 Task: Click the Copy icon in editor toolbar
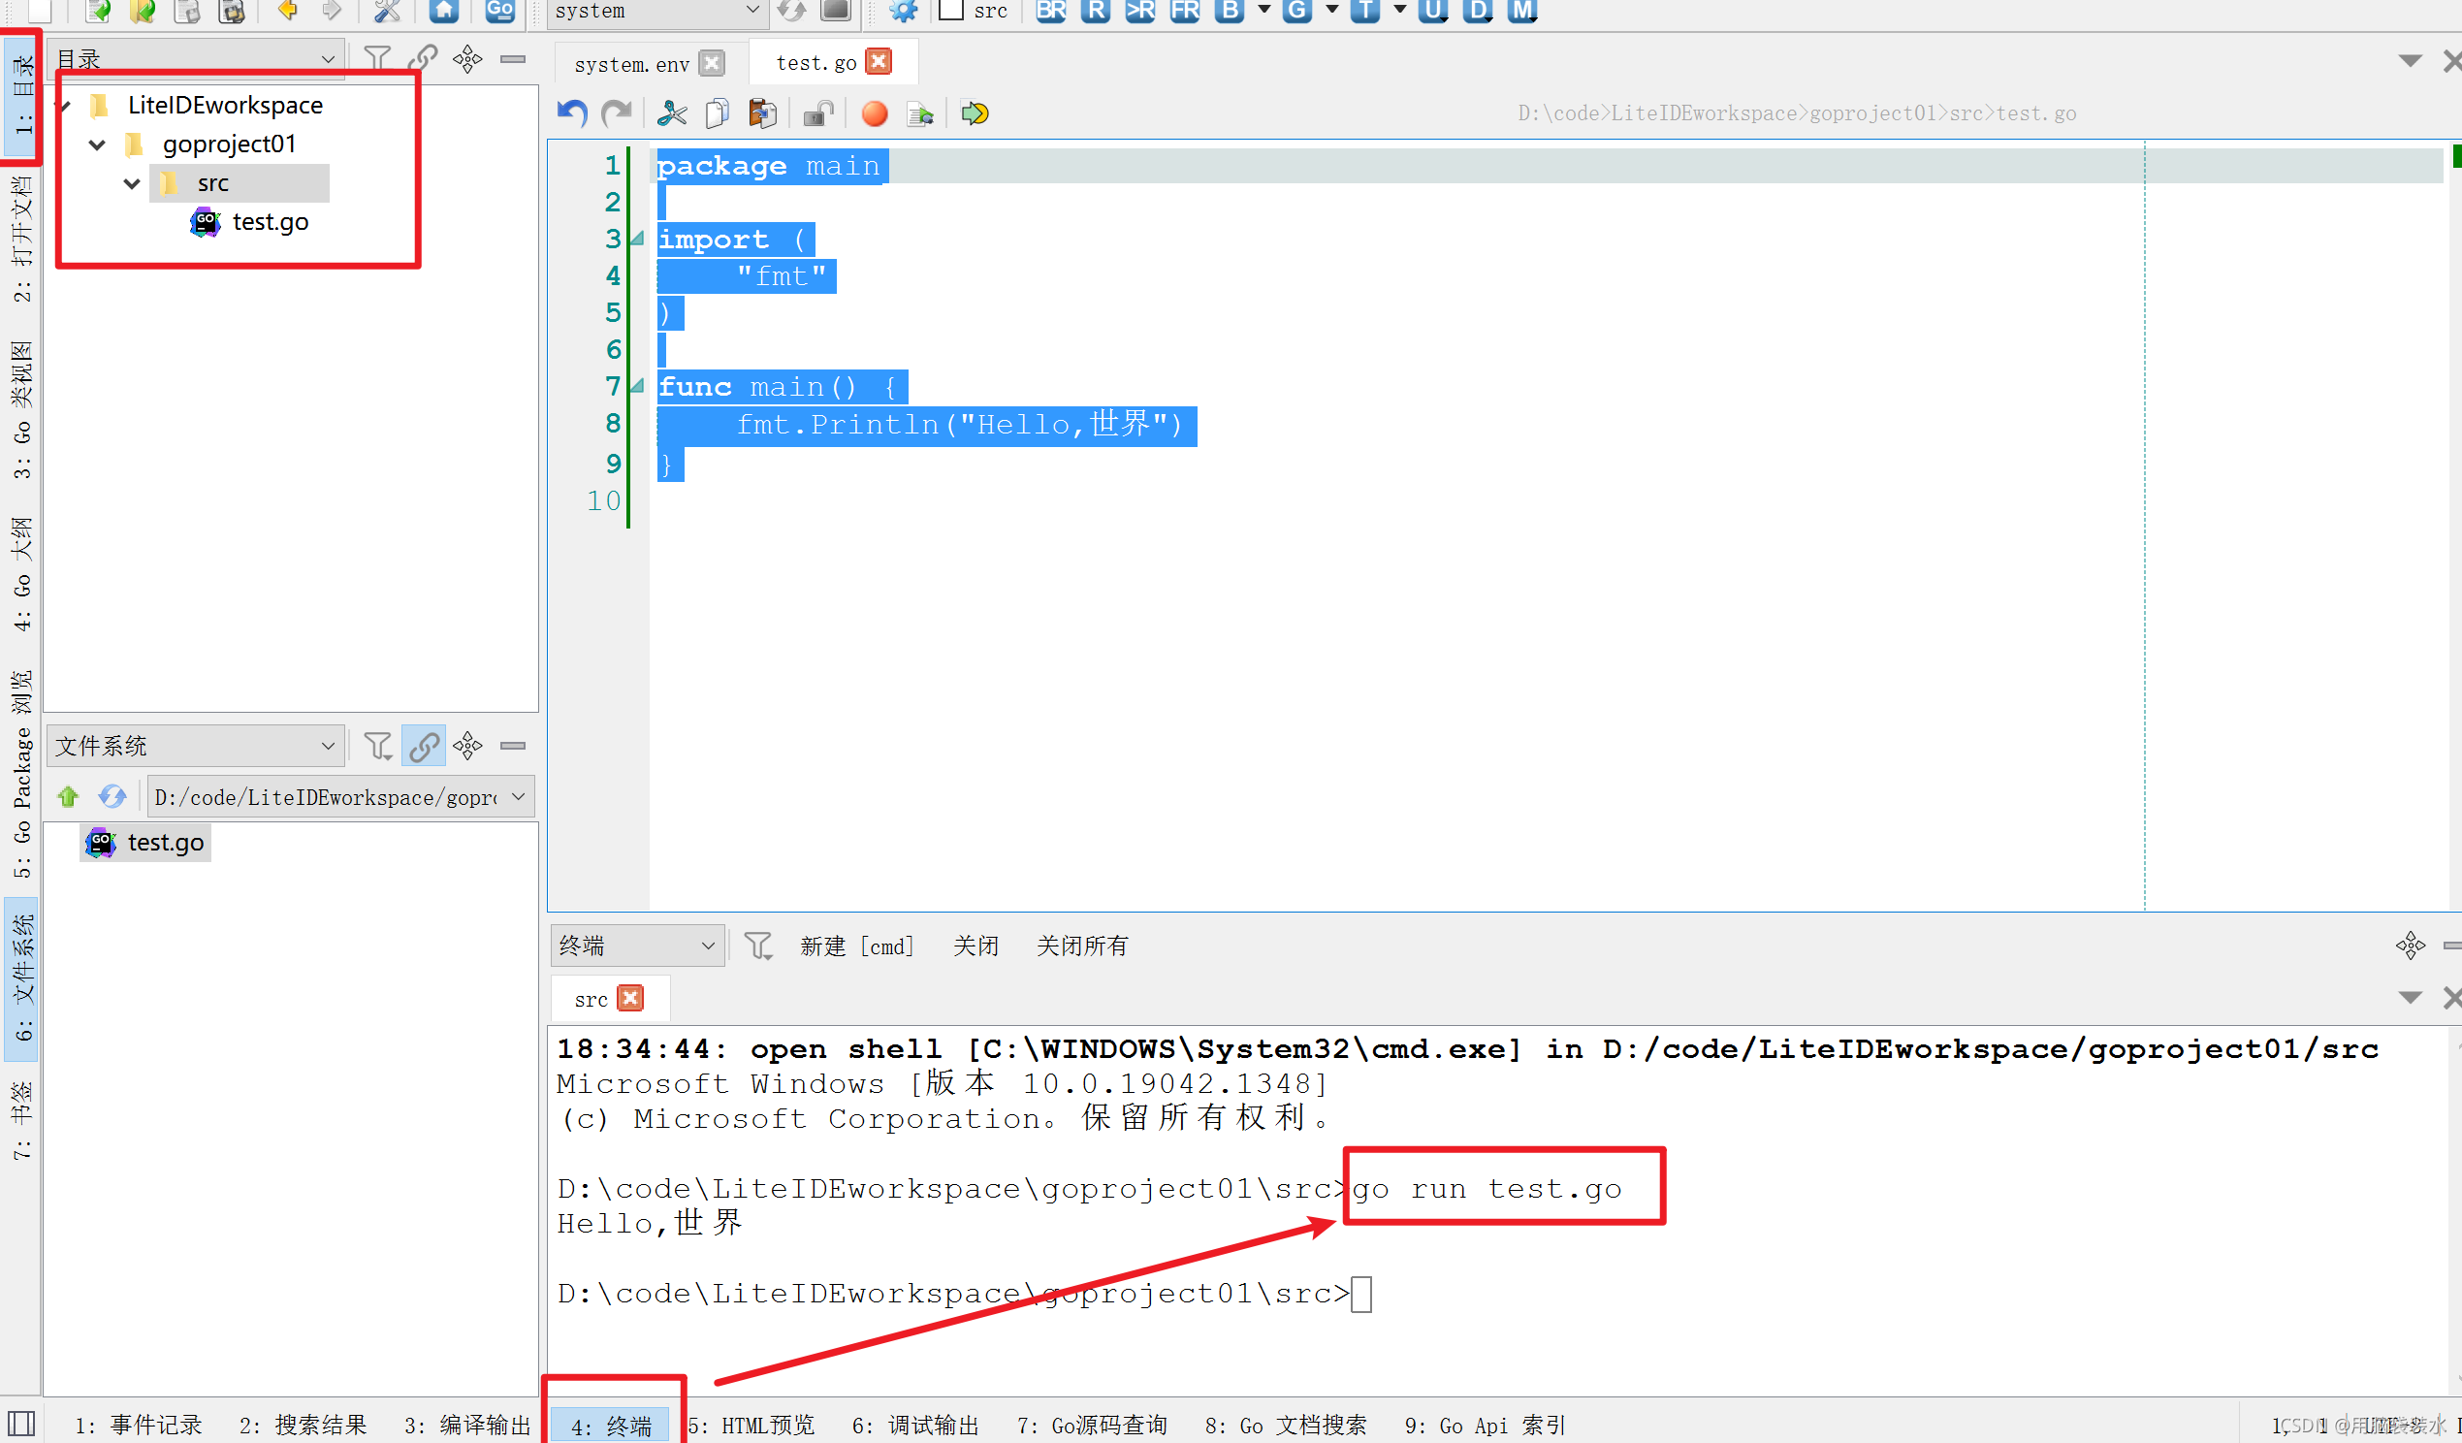[718, 113]
